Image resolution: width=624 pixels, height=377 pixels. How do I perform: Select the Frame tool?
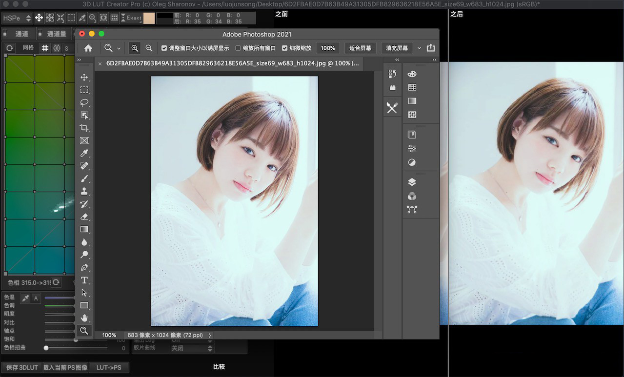[84, 140]
